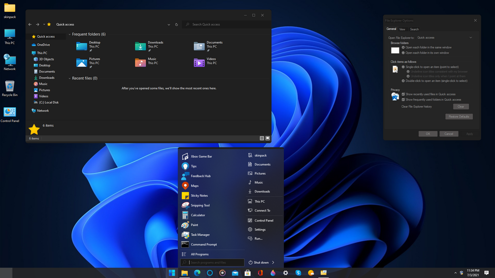Open the Microsoft Store taskbar icon
This screenshot has height=278, width=495.
tap(248, 273)
